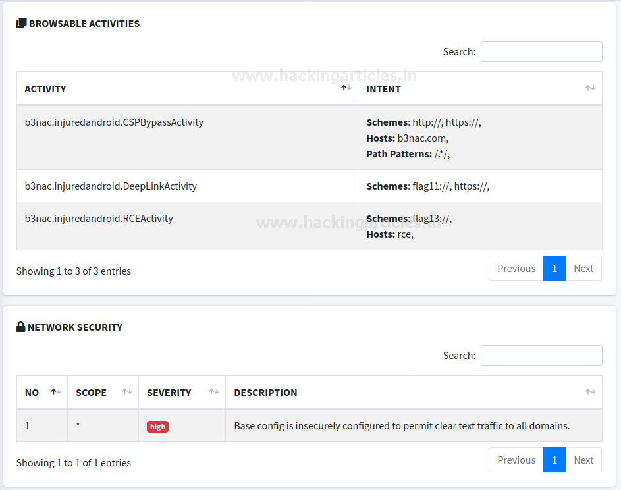Click Next in Network Security pagination
Image resolution: width=621 pixels, height=490 pixels.
tap(583, 460)
